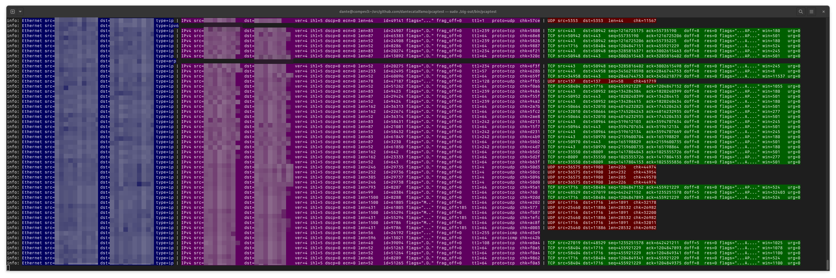
Task: Click the ICMP checksum chk=d3e9
Action: [x=530, y=233]
